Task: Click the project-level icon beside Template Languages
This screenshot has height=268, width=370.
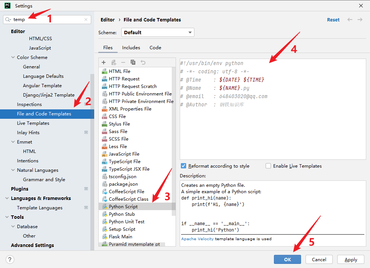Action: tap(86, 207)
